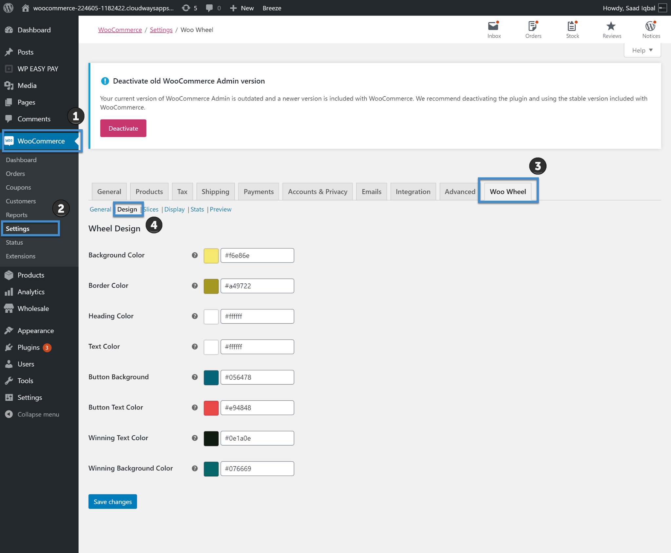This screenshot has width=671, height=553.
Task: Click the Save changes button
Action: click(113, 502)
